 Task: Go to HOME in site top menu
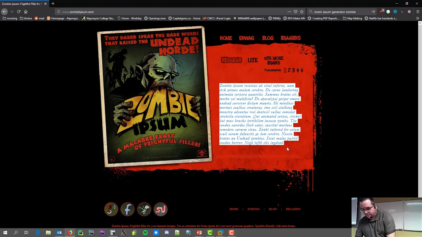click(226, 38)
